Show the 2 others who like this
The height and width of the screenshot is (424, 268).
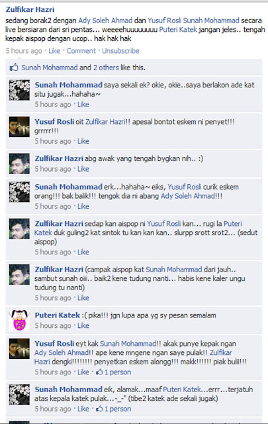[x=106, y=68]
